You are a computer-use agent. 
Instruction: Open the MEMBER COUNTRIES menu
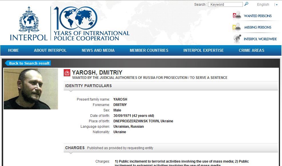[x=149, y=50]
